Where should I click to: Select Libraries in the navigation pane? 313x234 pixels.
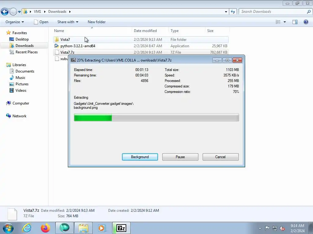click(x=19, y=65)
